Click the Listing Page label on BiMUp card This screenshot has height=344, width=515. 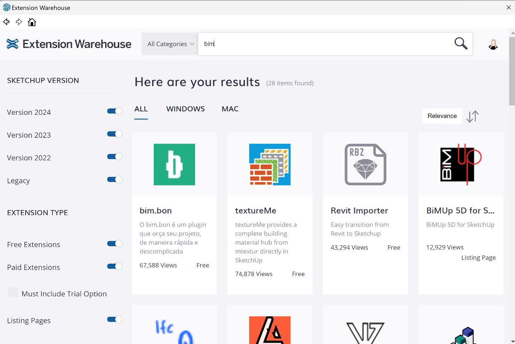(x=478, y=258)
